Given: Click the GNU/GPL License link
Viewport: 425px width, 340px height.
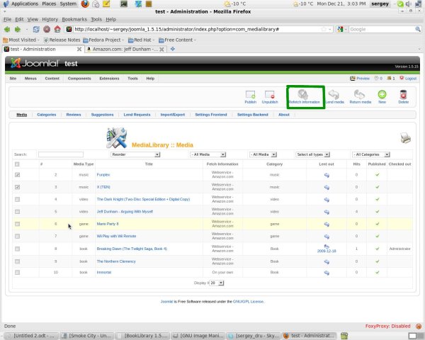Looking at the screenshot, I should 249,302.
